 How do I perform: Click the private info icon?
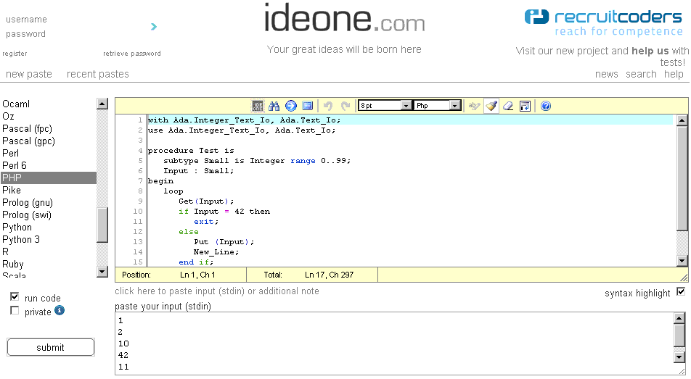click(60, 310)
